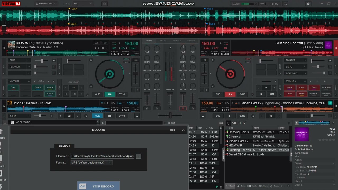Click loop IN button on deck B
338x190 pixels.
pos(261,94)
